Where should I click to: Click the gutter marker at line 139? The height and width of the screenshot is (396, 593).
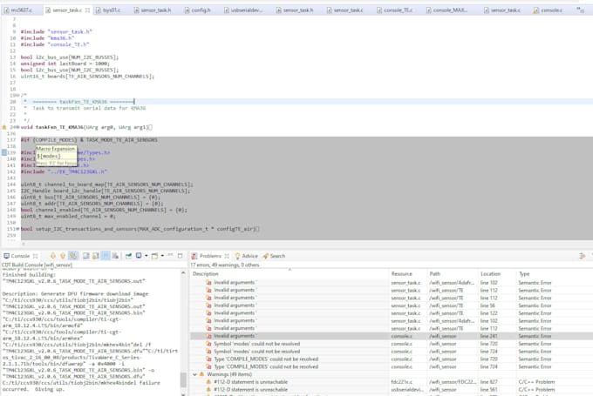[4, 152]
